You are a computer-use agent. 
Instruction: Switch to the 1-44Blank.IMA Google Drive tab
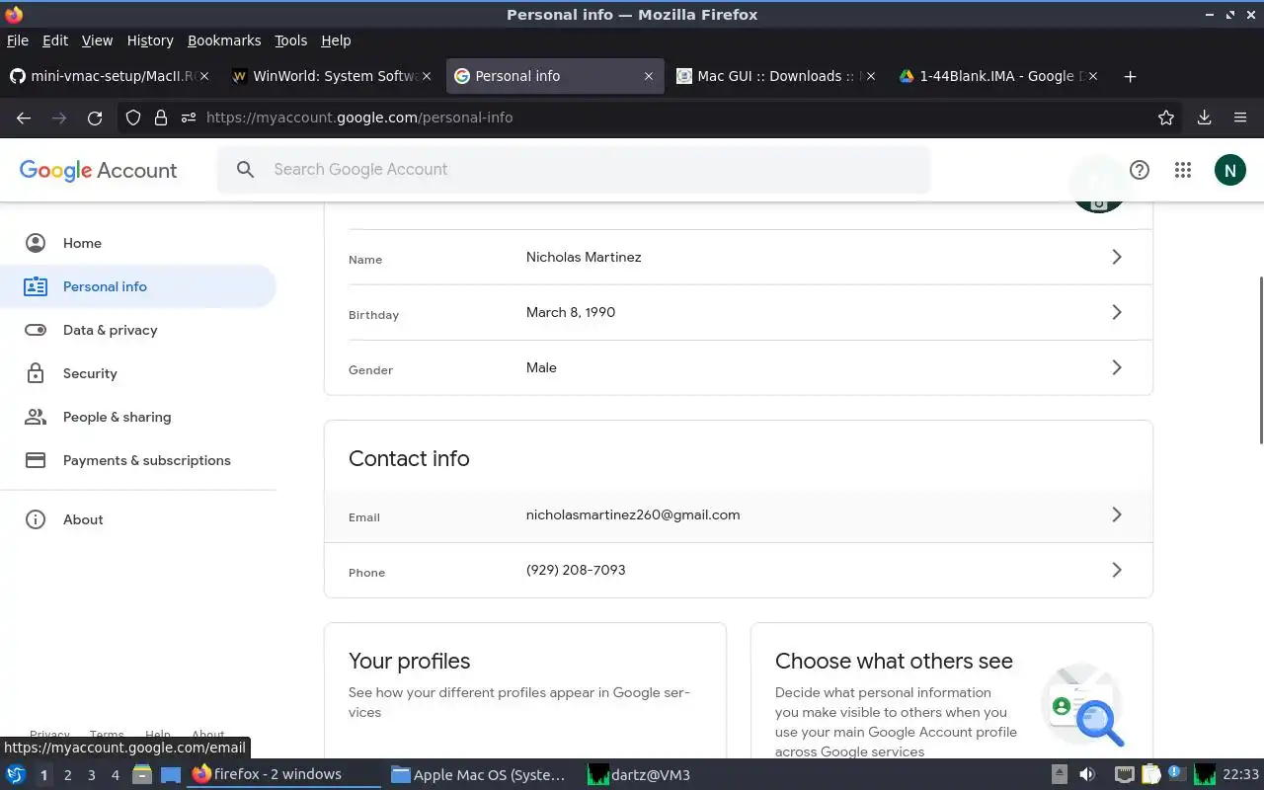pyautogui.click(x=999, y=76)
